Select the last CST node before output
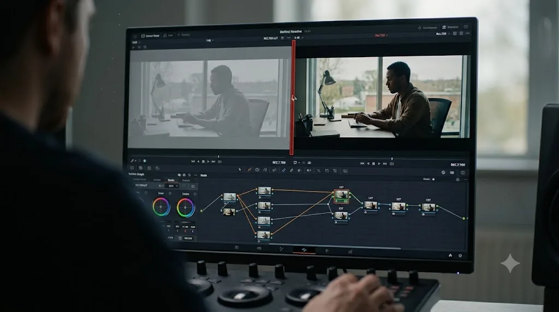559x312 pixels. click(x=428, y=208)
